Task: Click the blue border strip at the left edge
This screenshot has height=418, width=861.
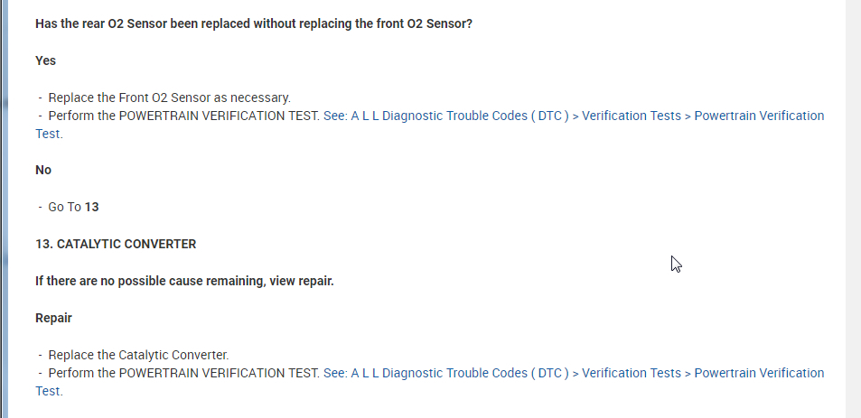Action: point(4,208)
